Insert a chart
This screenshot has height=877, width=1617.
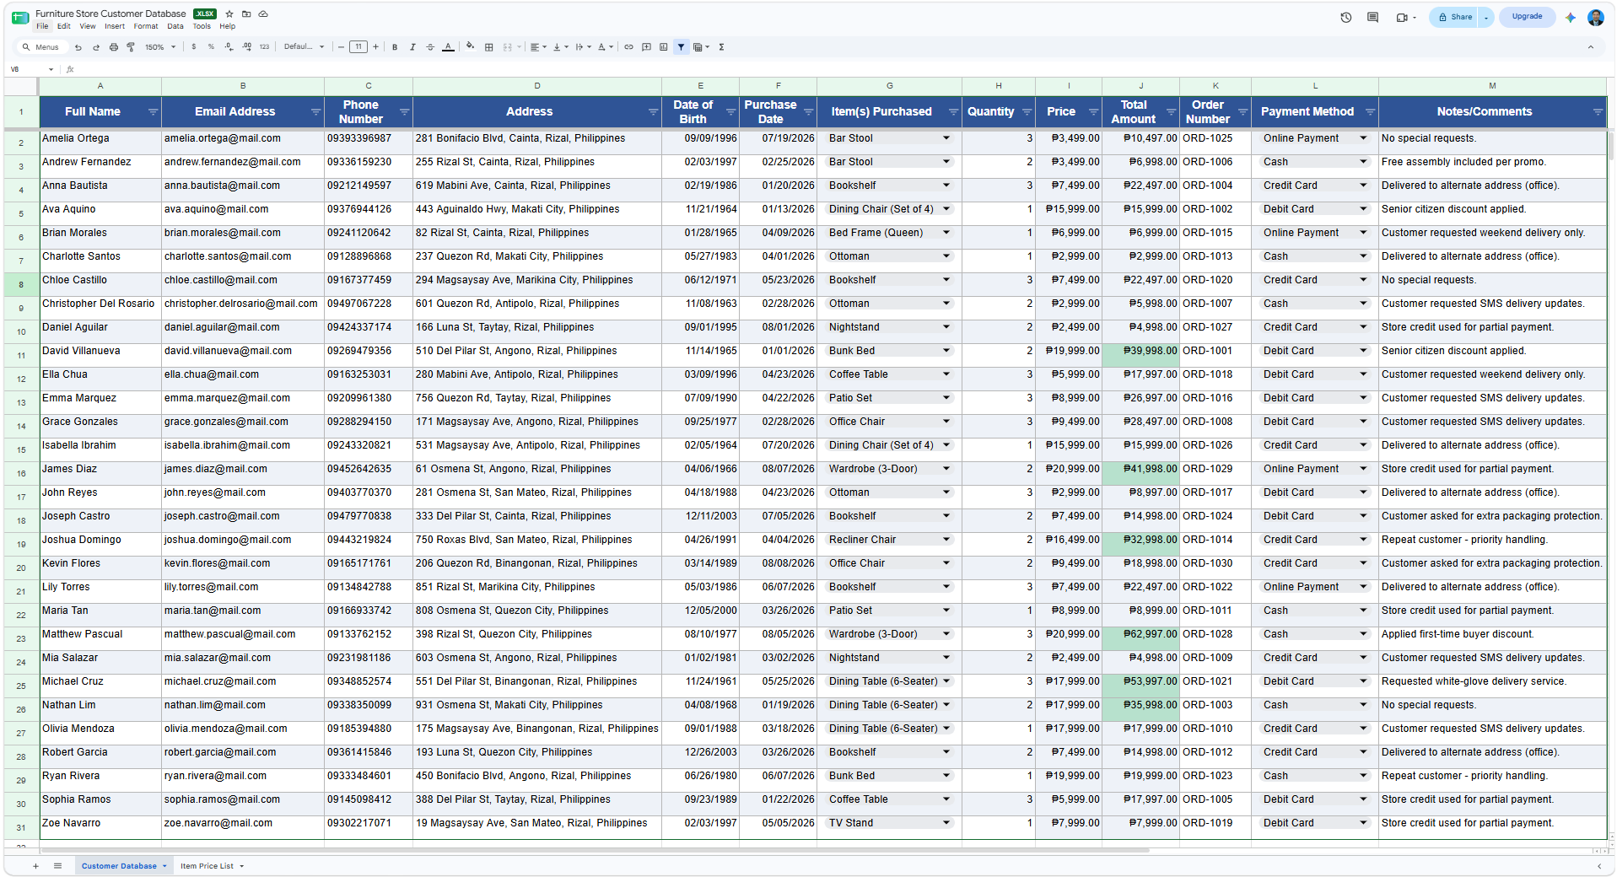[x=664, y=47]
